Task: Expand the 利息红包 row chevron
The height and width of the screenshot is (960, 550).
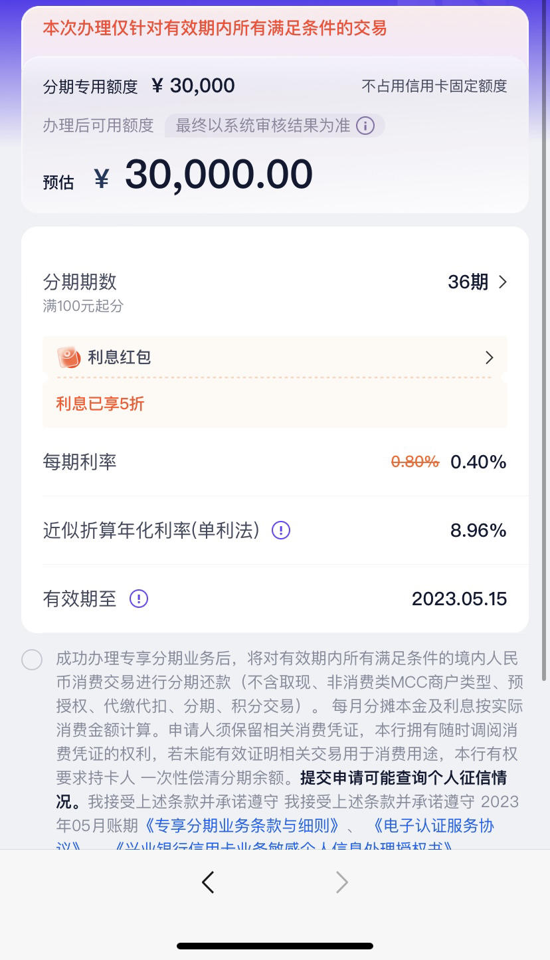Action: 490,357
